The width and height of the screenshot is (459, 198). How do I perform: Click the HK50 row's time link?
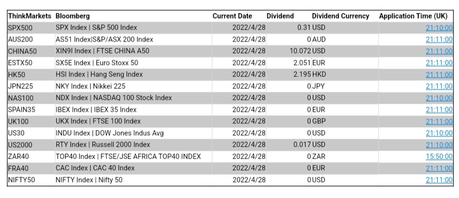click(x=439, y=75)
